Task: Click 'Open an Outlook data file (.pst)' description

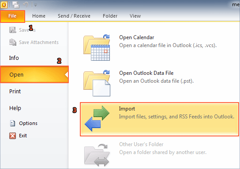Action: tap(157, 81)
